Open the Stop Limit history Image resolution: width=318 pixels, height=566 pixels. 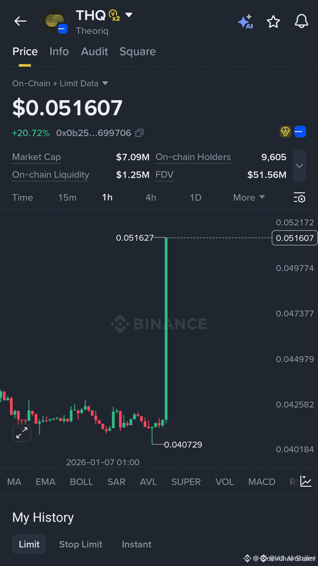[81, 544]
